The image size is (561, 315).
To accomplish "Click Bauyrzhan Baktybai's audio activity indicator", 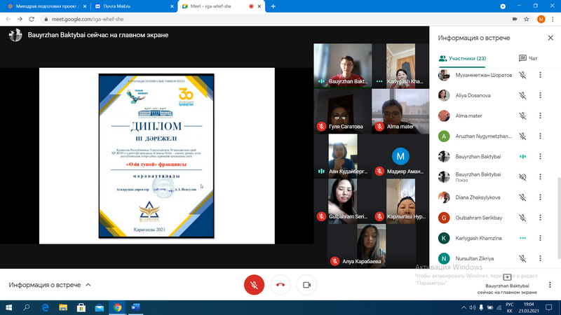I will (x=522, y=156).
